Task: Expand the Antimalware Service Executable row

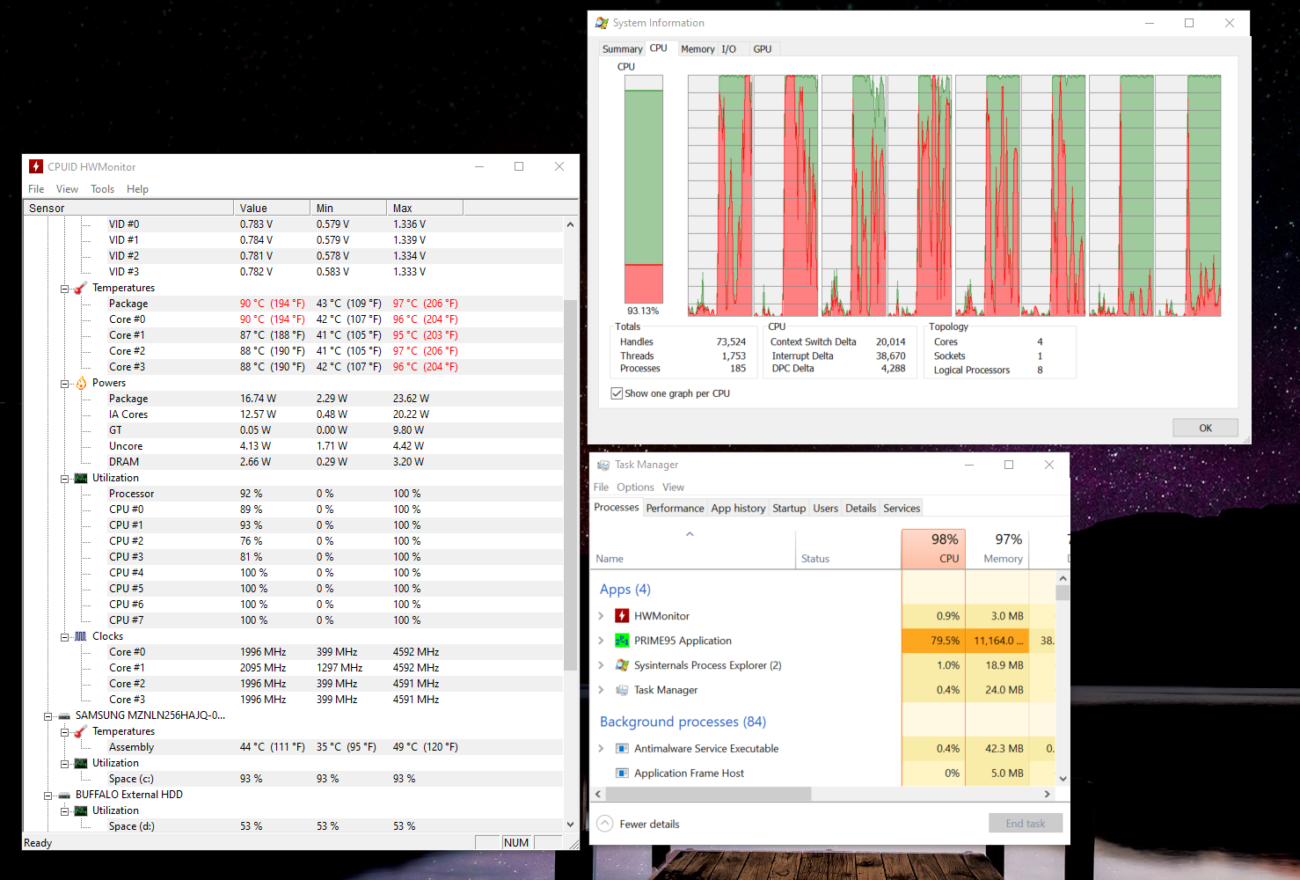Action: point(601,749)
